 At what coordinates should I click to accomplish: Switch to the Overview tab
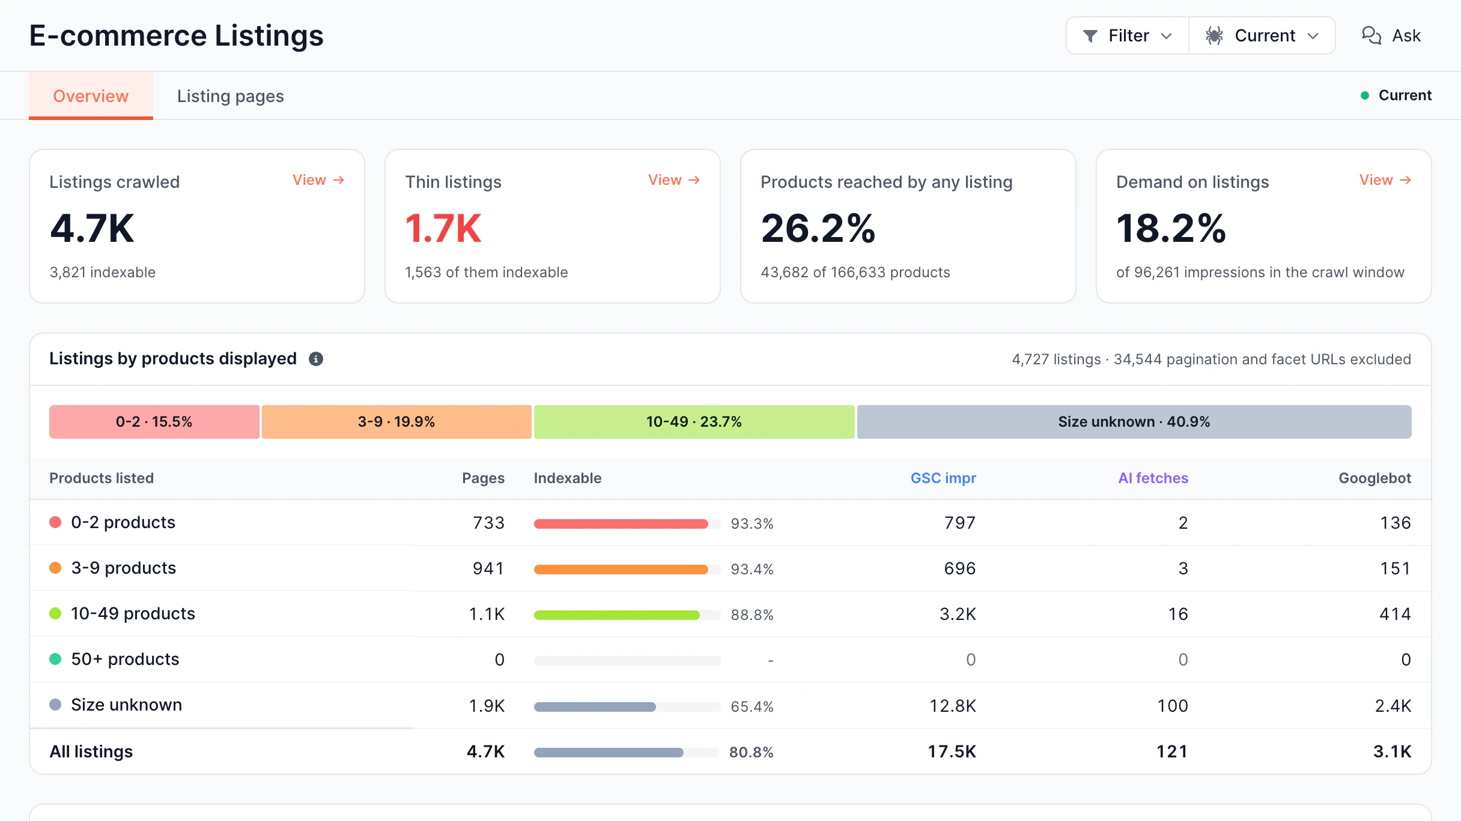[91, 96]
